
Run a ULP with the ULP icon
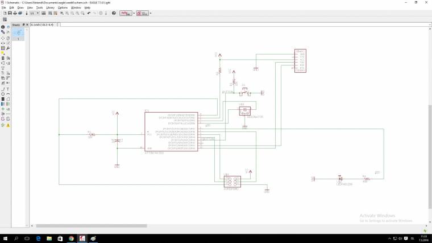(55, 13)
